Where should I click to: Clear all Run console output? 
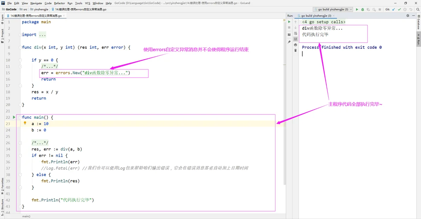(x=295, y=51)
